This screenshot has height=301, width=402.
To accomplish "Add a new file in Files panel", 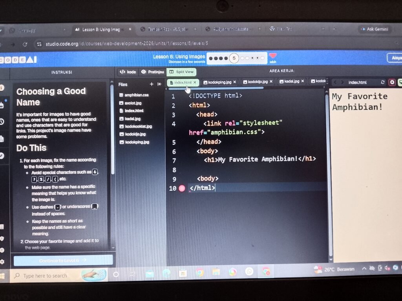I will point(152,84).
